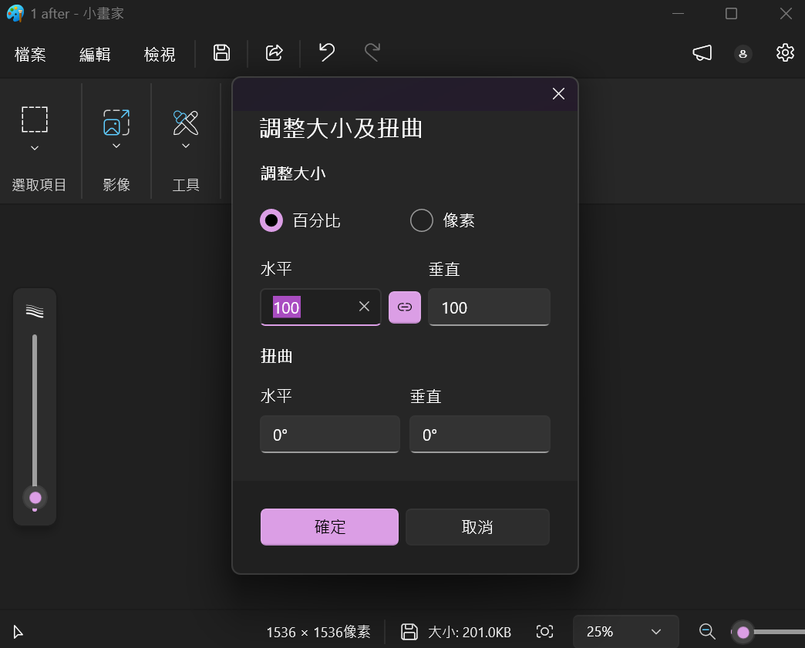The width and height of the screenshot is (805, 648).
Task: Open Paint settings gear
Action: point(785,53)
